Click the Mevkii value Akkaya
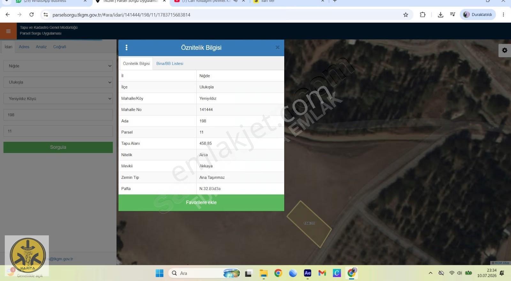The image size is (511, 281). tap(206, 166)
